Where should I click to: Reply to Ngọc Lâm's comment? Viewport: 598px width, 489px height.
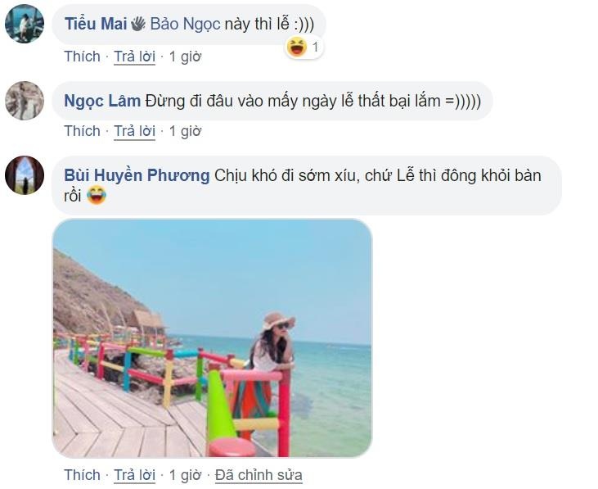[x=134, y=131]
